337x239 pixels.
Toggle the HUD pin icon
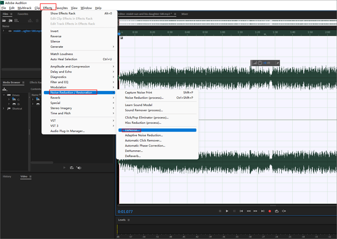(x=277, y=63)
